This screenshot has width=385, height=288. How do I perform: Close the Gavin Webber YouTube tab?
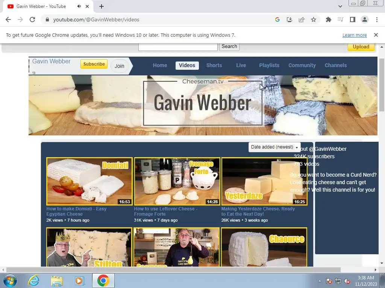(87, 6)
